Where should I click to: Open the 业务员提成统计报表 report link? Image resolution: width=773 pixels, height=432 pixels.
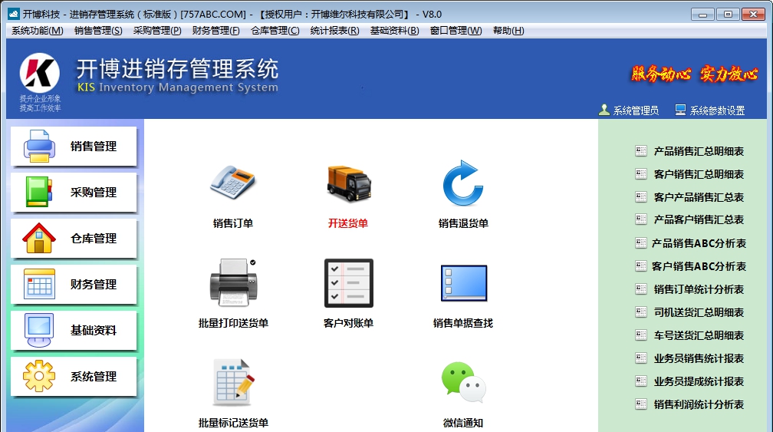pyautogui.click(x=699, y=381)
